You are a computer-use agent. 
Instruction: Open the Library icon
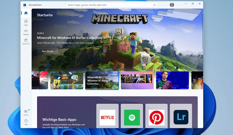tap(26, 113)
